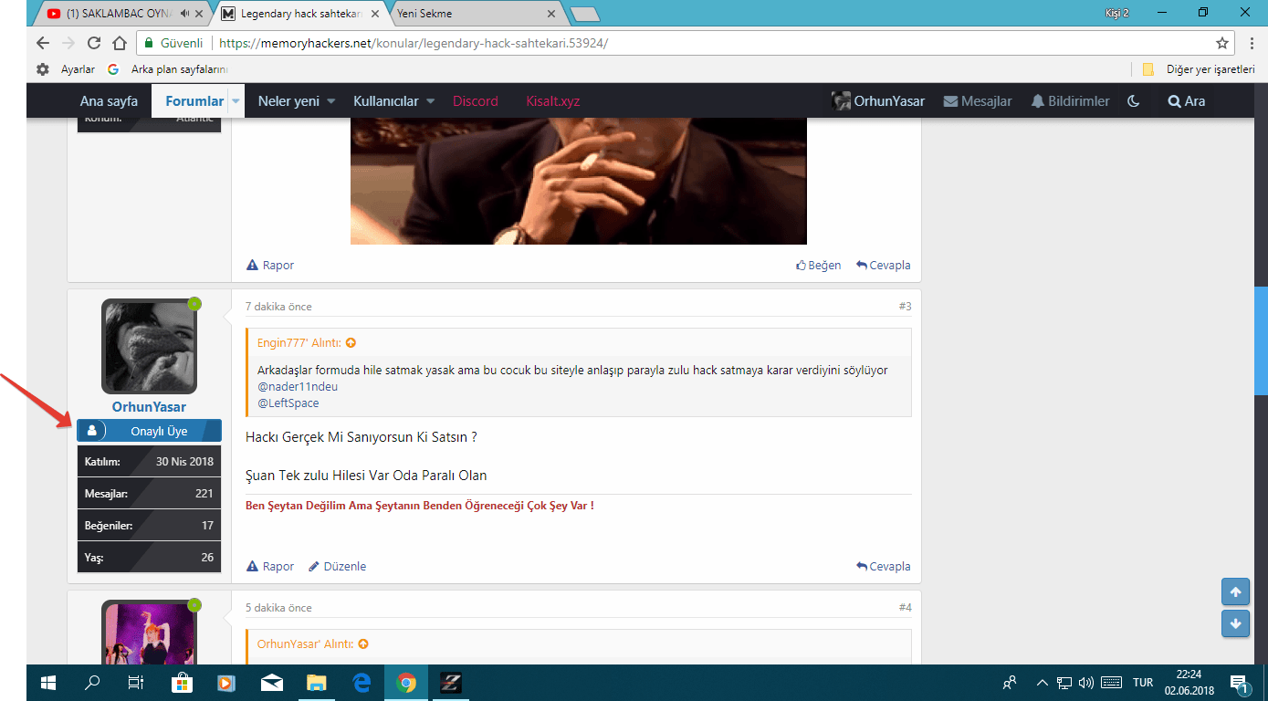Open Movies & TV taskbar icon
This screenshot has height=701, width=1268.
point(226,683)
